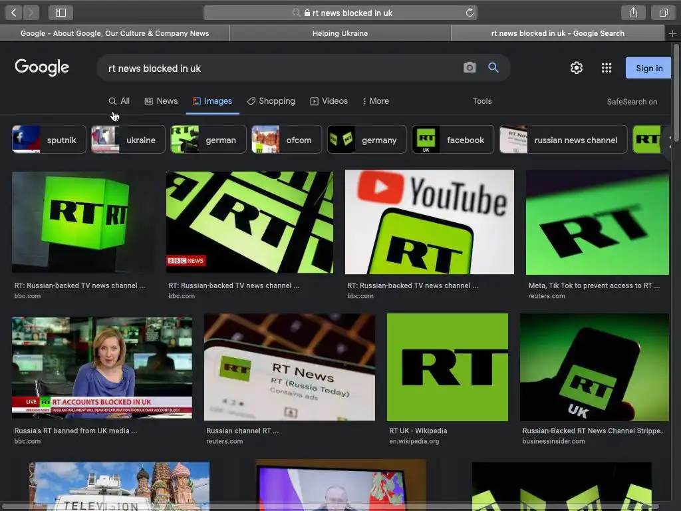Open 'Russian channel RT ...' result title
Screen dimensions: 681x511
[x=242, y=430]
